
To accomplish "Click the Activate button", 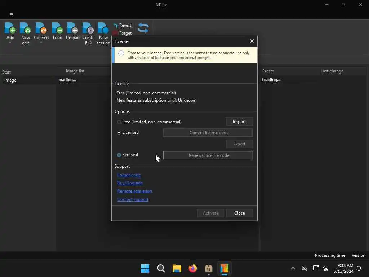I will tap(210, 213).
